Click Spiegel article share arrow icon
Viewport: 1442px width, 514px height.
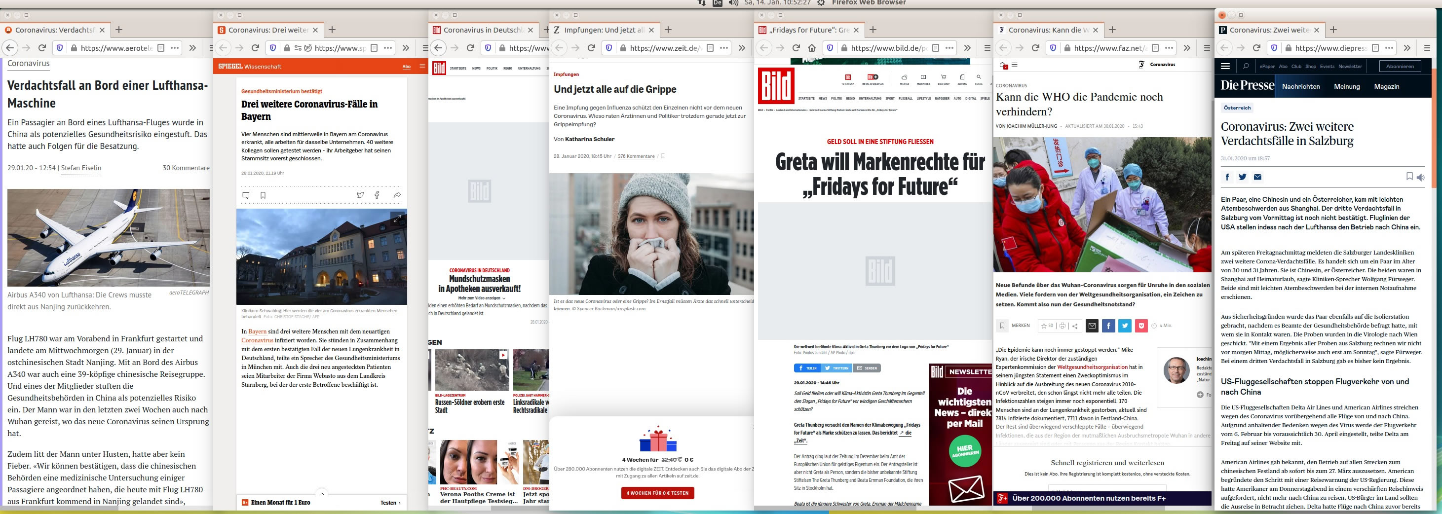(397, 195)
